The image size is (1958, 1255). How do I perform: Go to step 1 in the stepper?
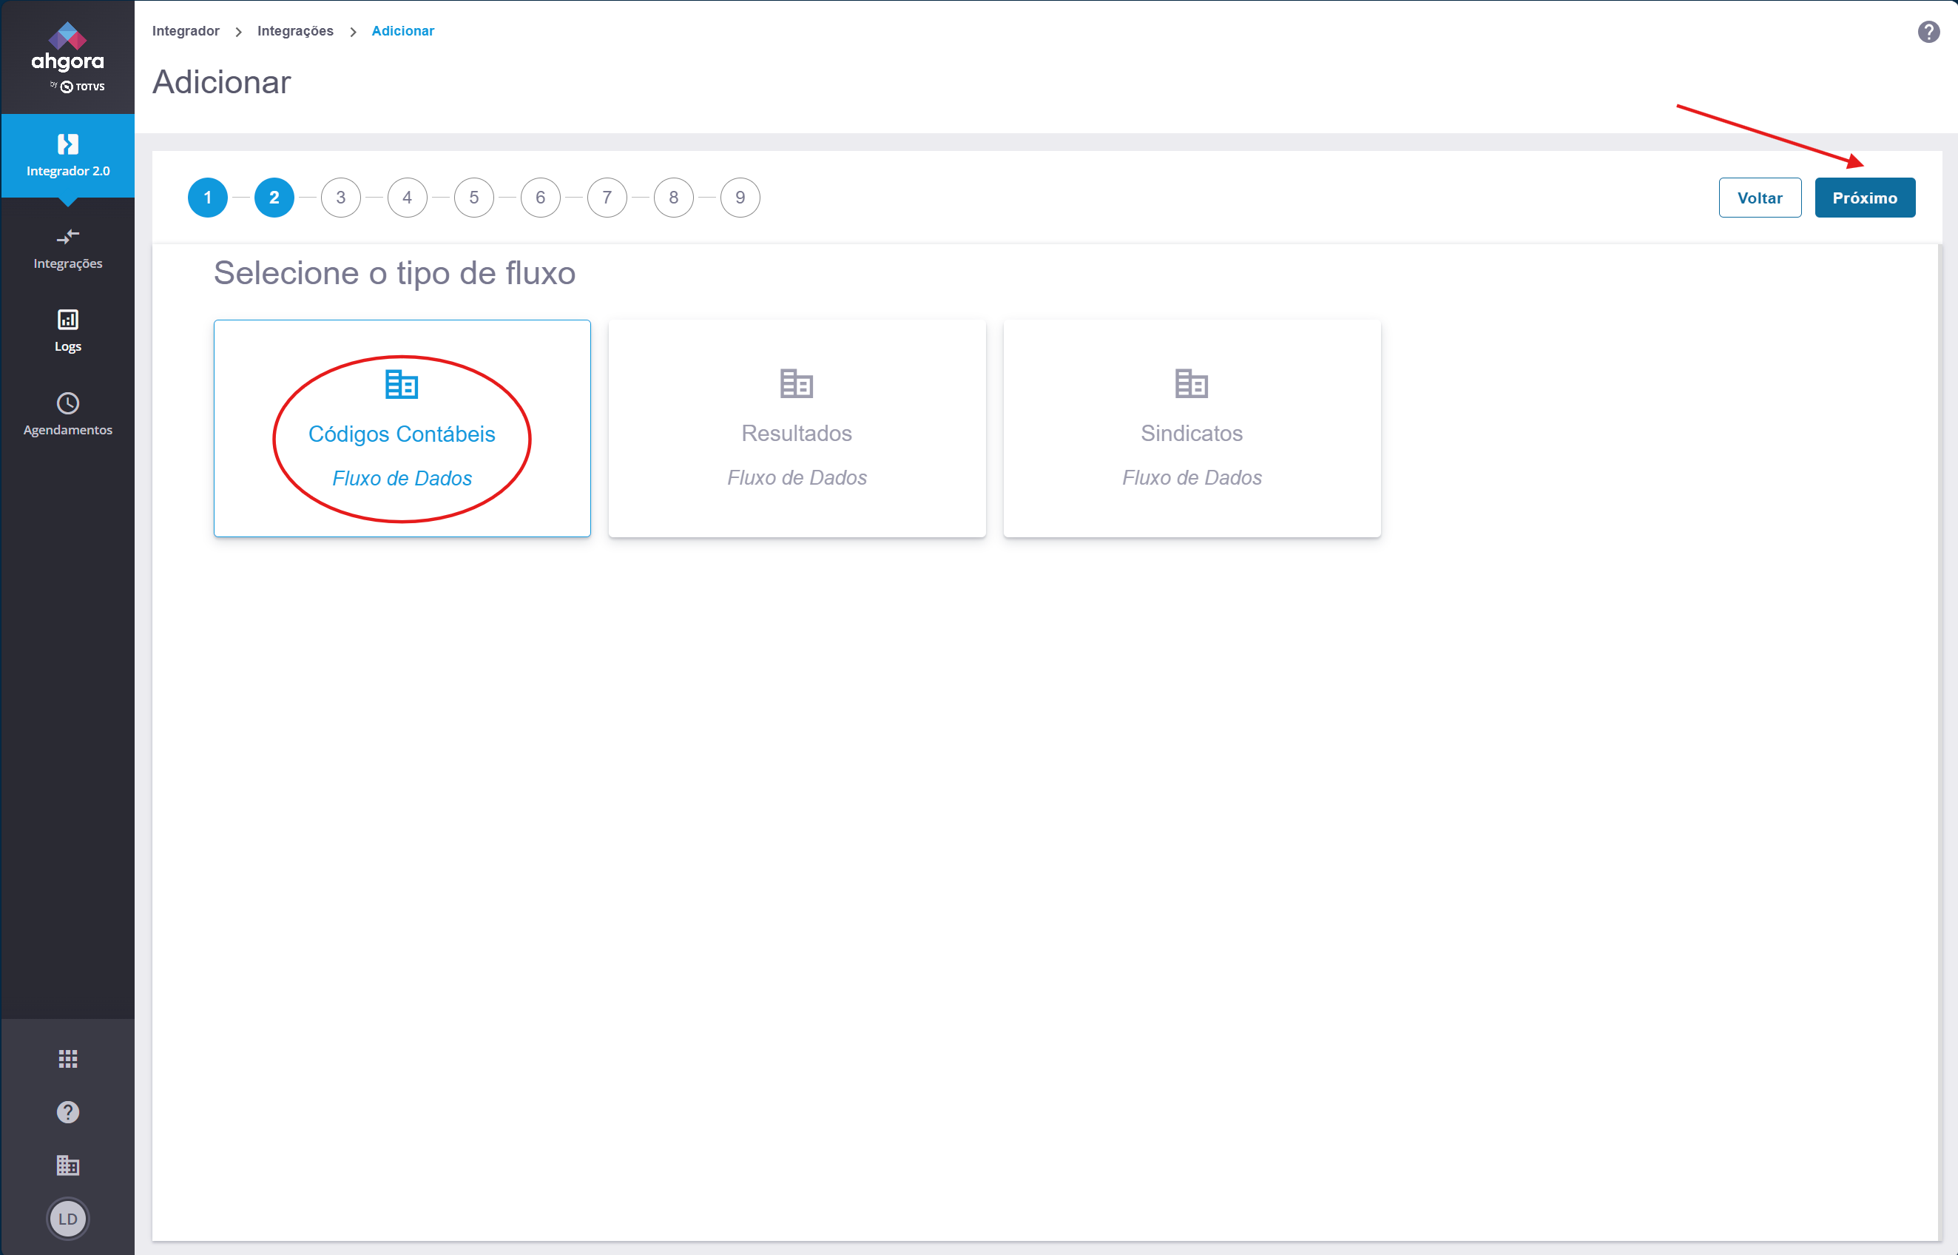[208, 198]
